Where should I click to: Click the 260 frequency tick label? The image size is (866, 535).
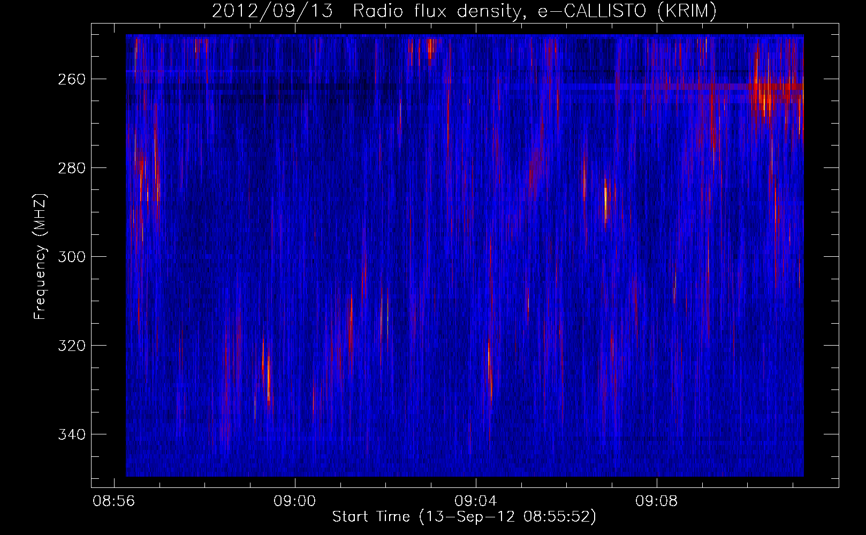72,79
